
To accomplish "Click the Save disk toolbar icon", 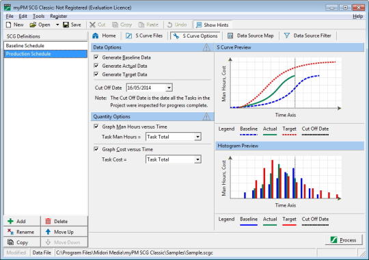I will coord(66,25).
